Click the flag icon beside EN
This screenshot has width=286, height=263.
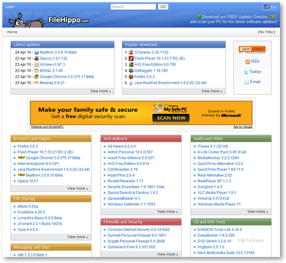point(266,7)
